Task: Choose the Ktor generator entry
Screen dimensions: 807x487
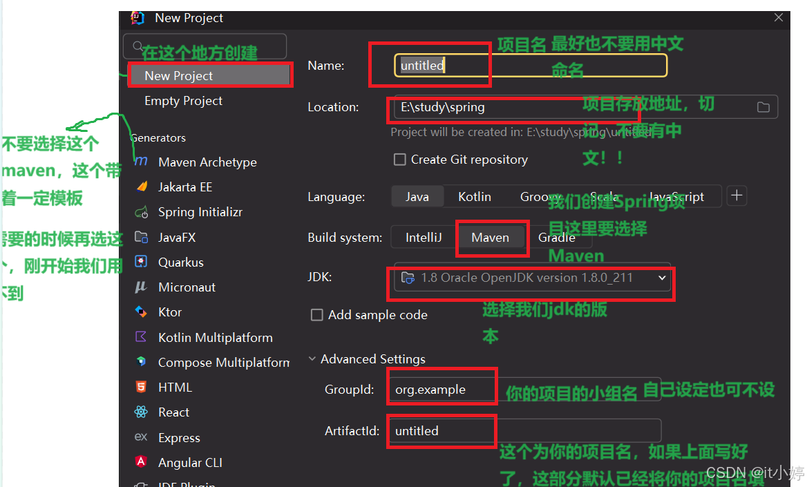Action: coord(170,312)
